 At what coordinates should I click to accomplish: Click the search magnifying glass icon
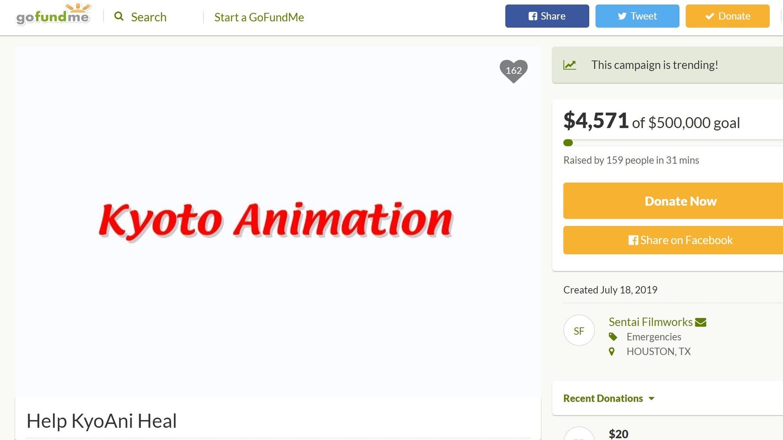[119, 16]
